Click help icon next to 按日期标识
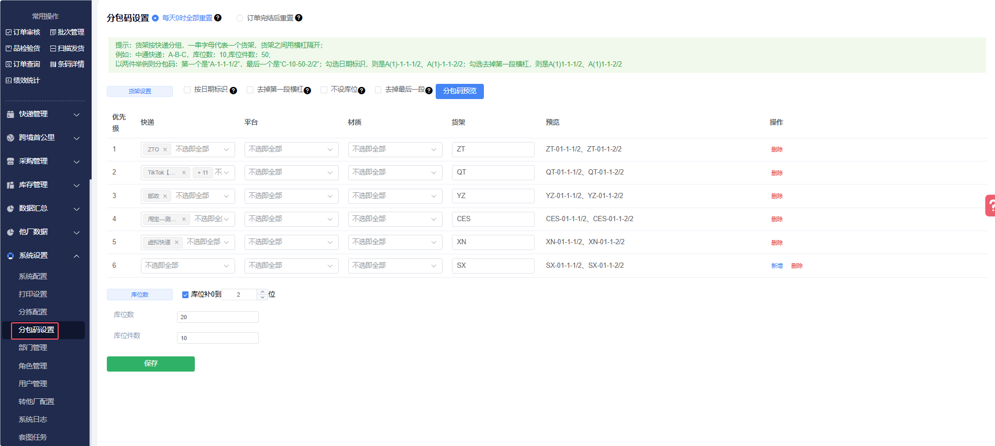The width and height of the screenshot is (995, 446). [x=234, y=91]
